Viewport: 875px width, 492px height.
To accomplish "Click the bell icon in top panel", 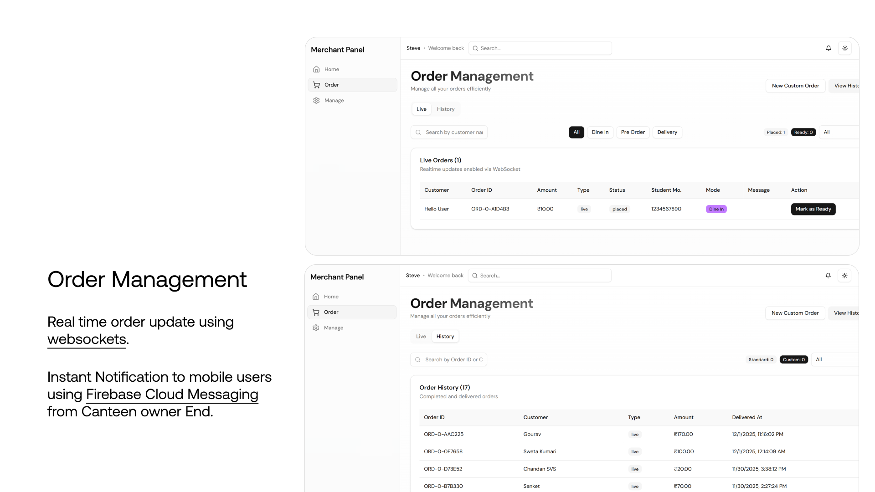I will click(829, 48).
